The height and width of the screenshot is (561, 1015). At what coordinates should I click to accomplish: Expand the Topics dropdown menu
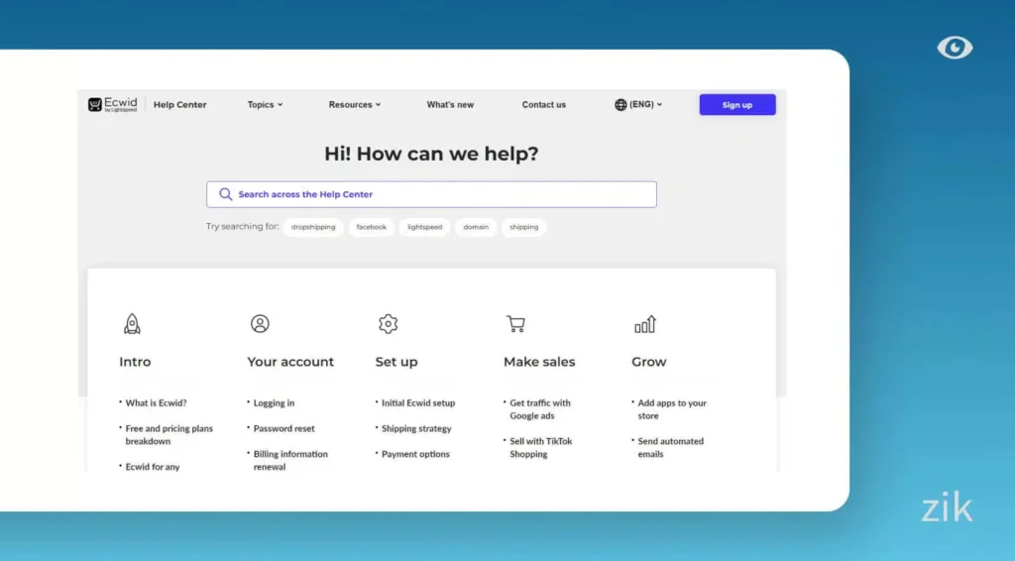(x=265, y=105)
